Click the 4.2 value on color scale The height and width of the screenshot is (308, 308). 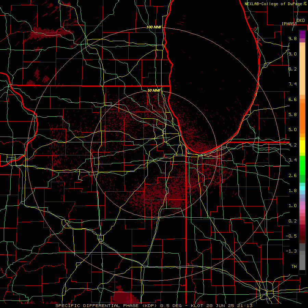pos(293,145)
